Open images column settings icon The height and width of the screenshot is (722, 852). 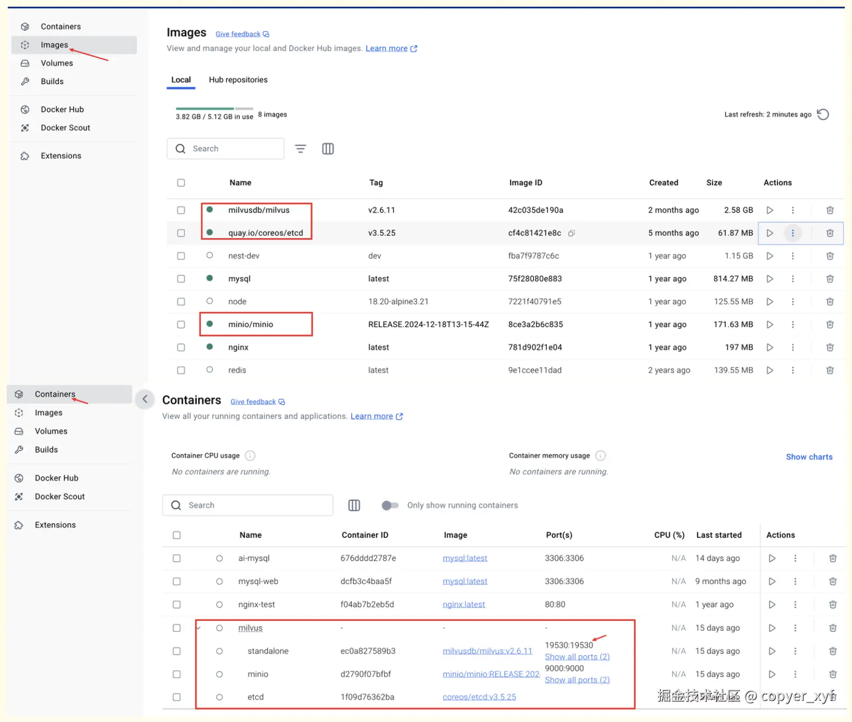click(x=328, y=149)
